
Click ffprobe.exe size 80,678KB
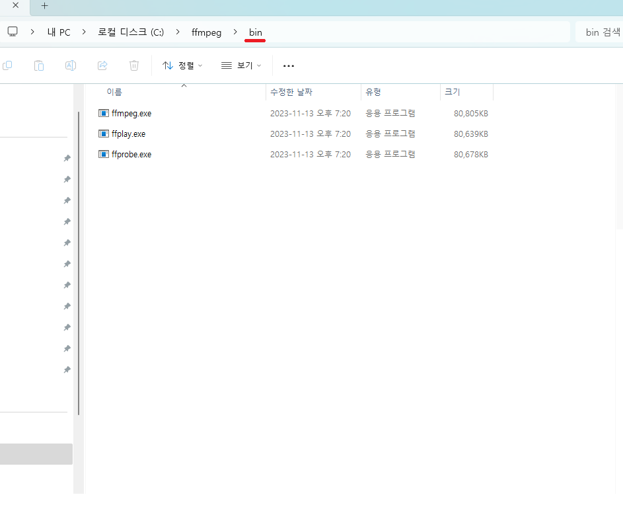(471, 154)
